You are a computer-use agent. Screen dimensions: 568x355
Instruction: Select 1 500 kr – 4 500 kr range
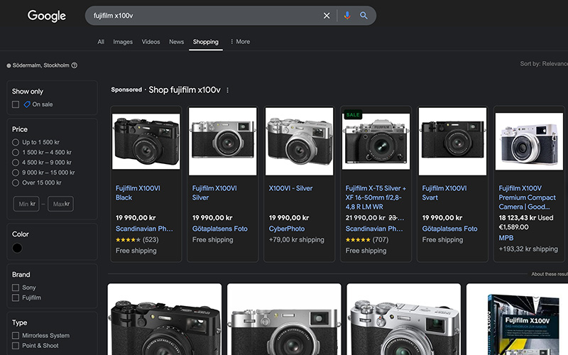tap(16, 152)
